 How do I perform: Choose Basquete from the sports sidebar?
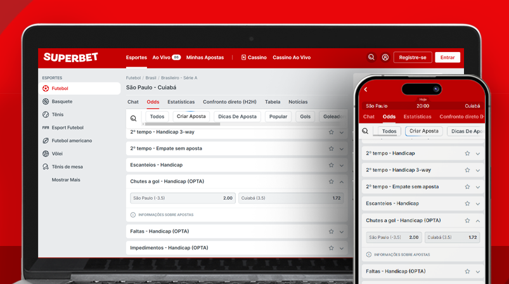point(61,101)
